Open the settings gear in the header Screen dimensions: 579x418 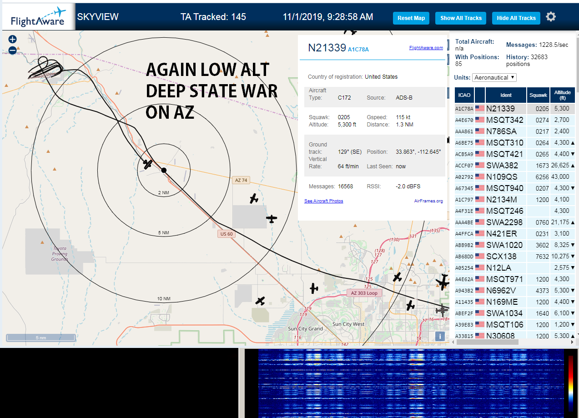[551, 17]
